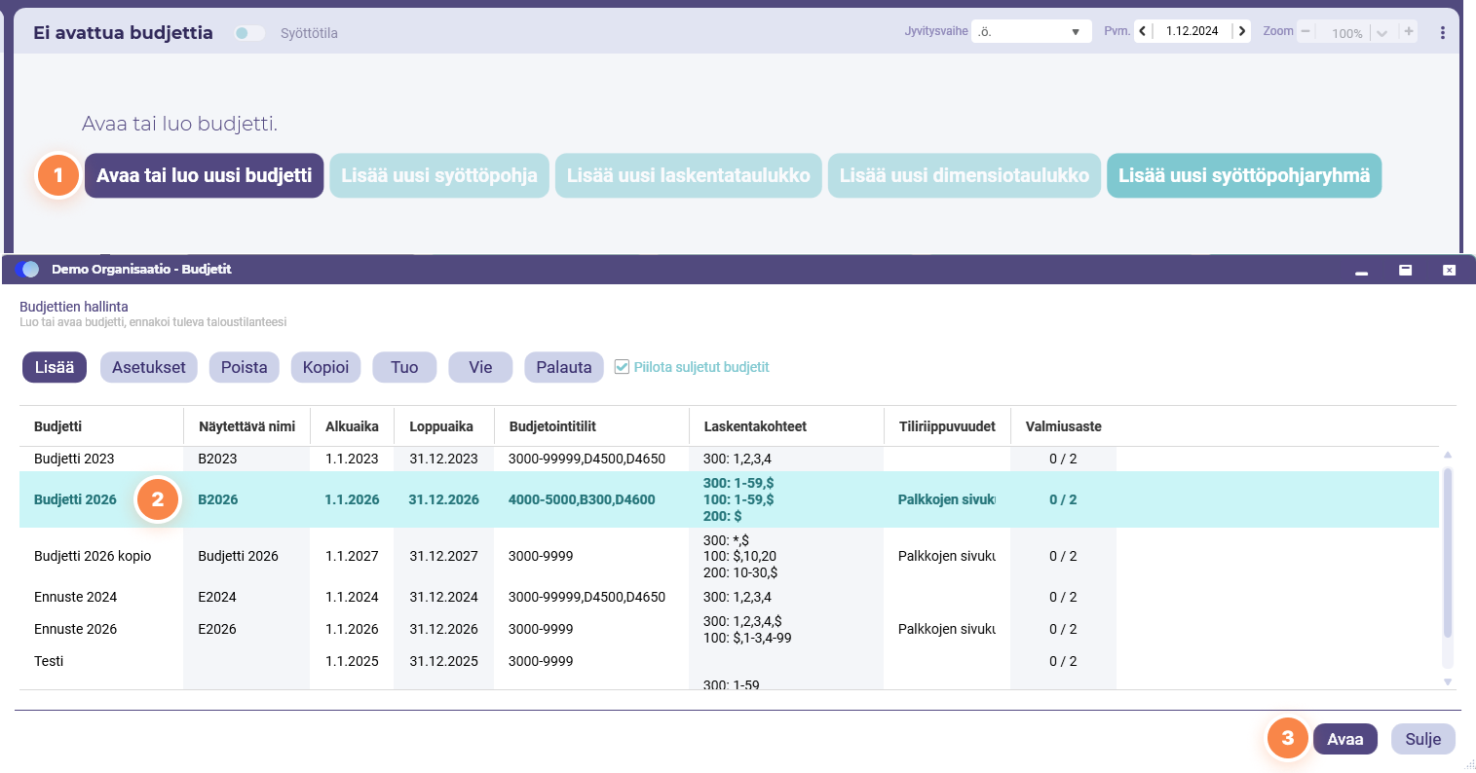Click the Asetukset button
Viewport: 1476px width, 773px height.
(x=149, y=367)
